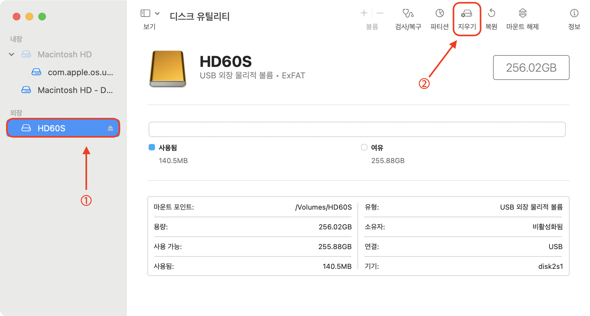Image resolution: width=590 pixels, height=316 pixels.
Task: Click the 256.02GB capacity box
Action: 531,68
